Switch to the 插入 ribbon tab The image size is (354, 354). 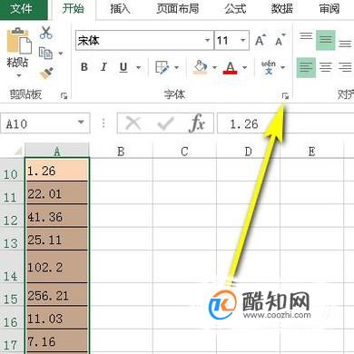(120, 9)
